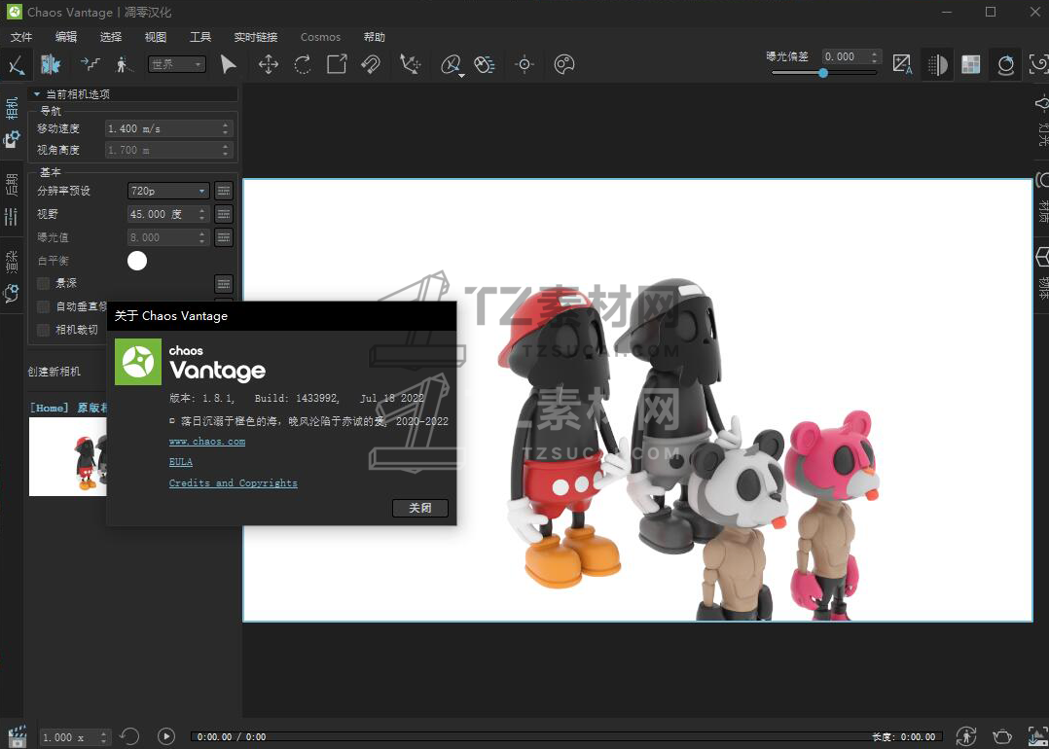Enable the 相机裁切 checkbox
The height and width of the screenshot is (749, 1049).
(43, 330)
